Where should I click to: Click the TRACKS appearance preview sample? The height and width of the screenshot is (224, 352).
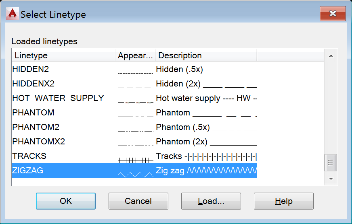(135, 160)
